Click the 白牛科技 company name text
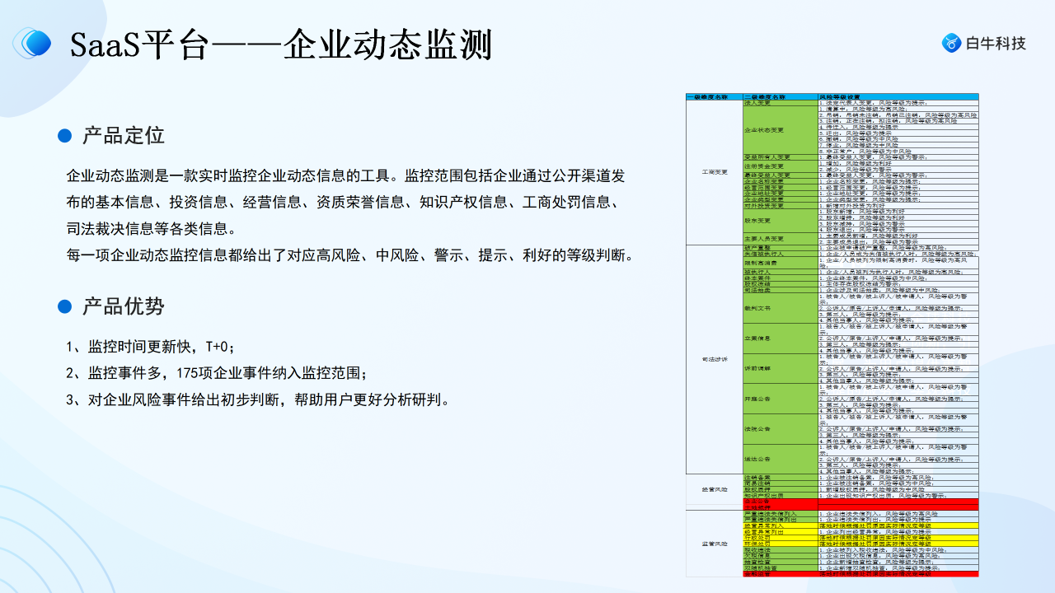This screenshot has width=1055, height=593. point(996,43)
